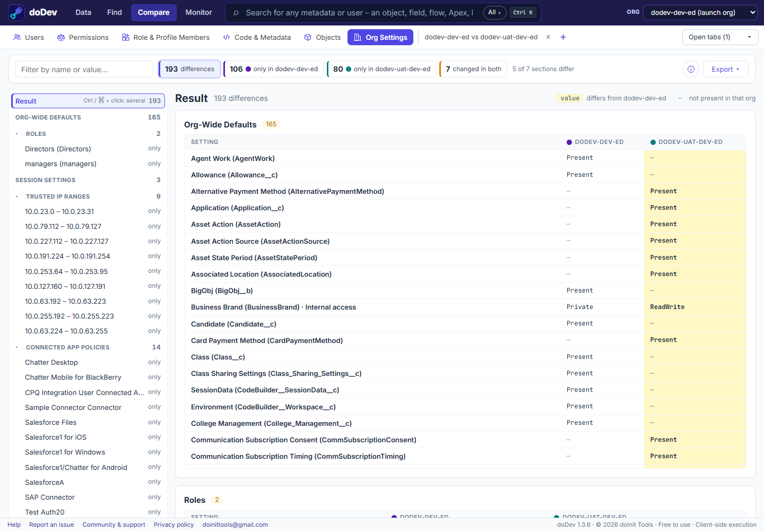Select the Org Settings section

tap(380, 37)
